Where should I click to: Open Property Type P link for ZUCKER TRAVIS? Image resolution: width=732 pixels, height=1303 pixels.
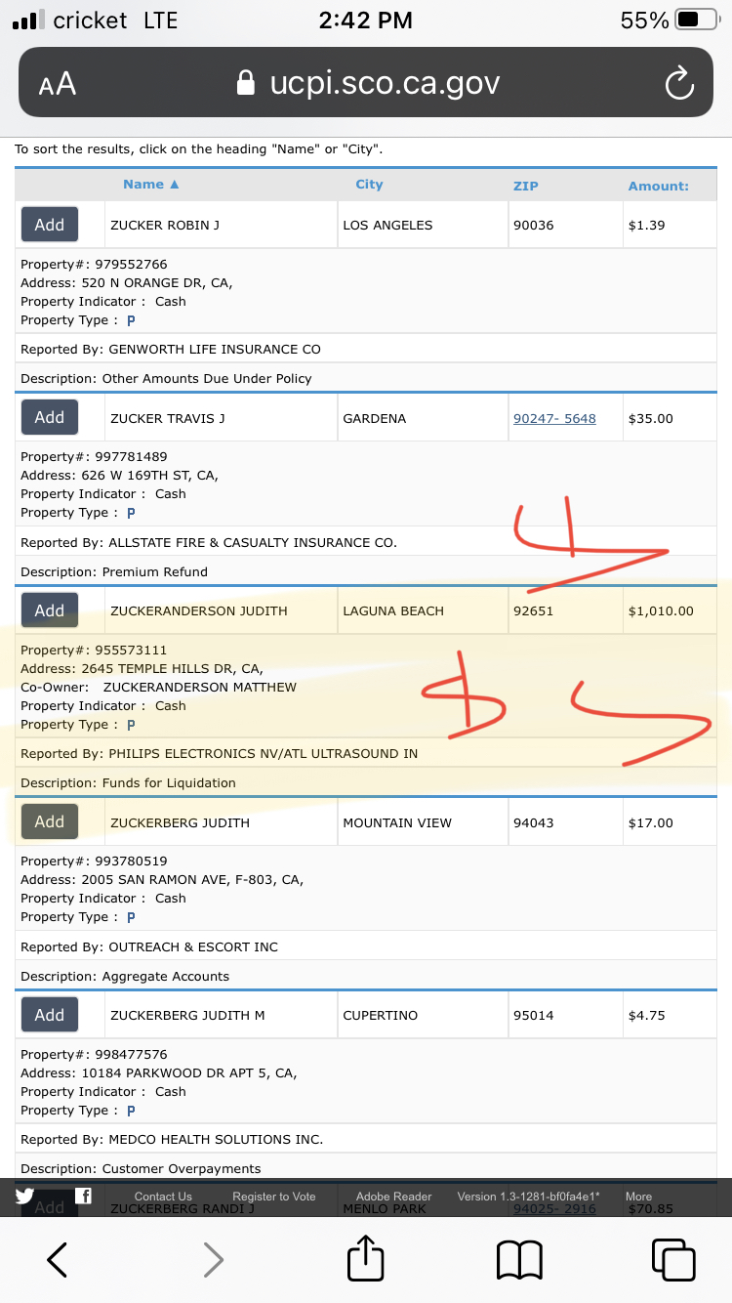[131, 513]
